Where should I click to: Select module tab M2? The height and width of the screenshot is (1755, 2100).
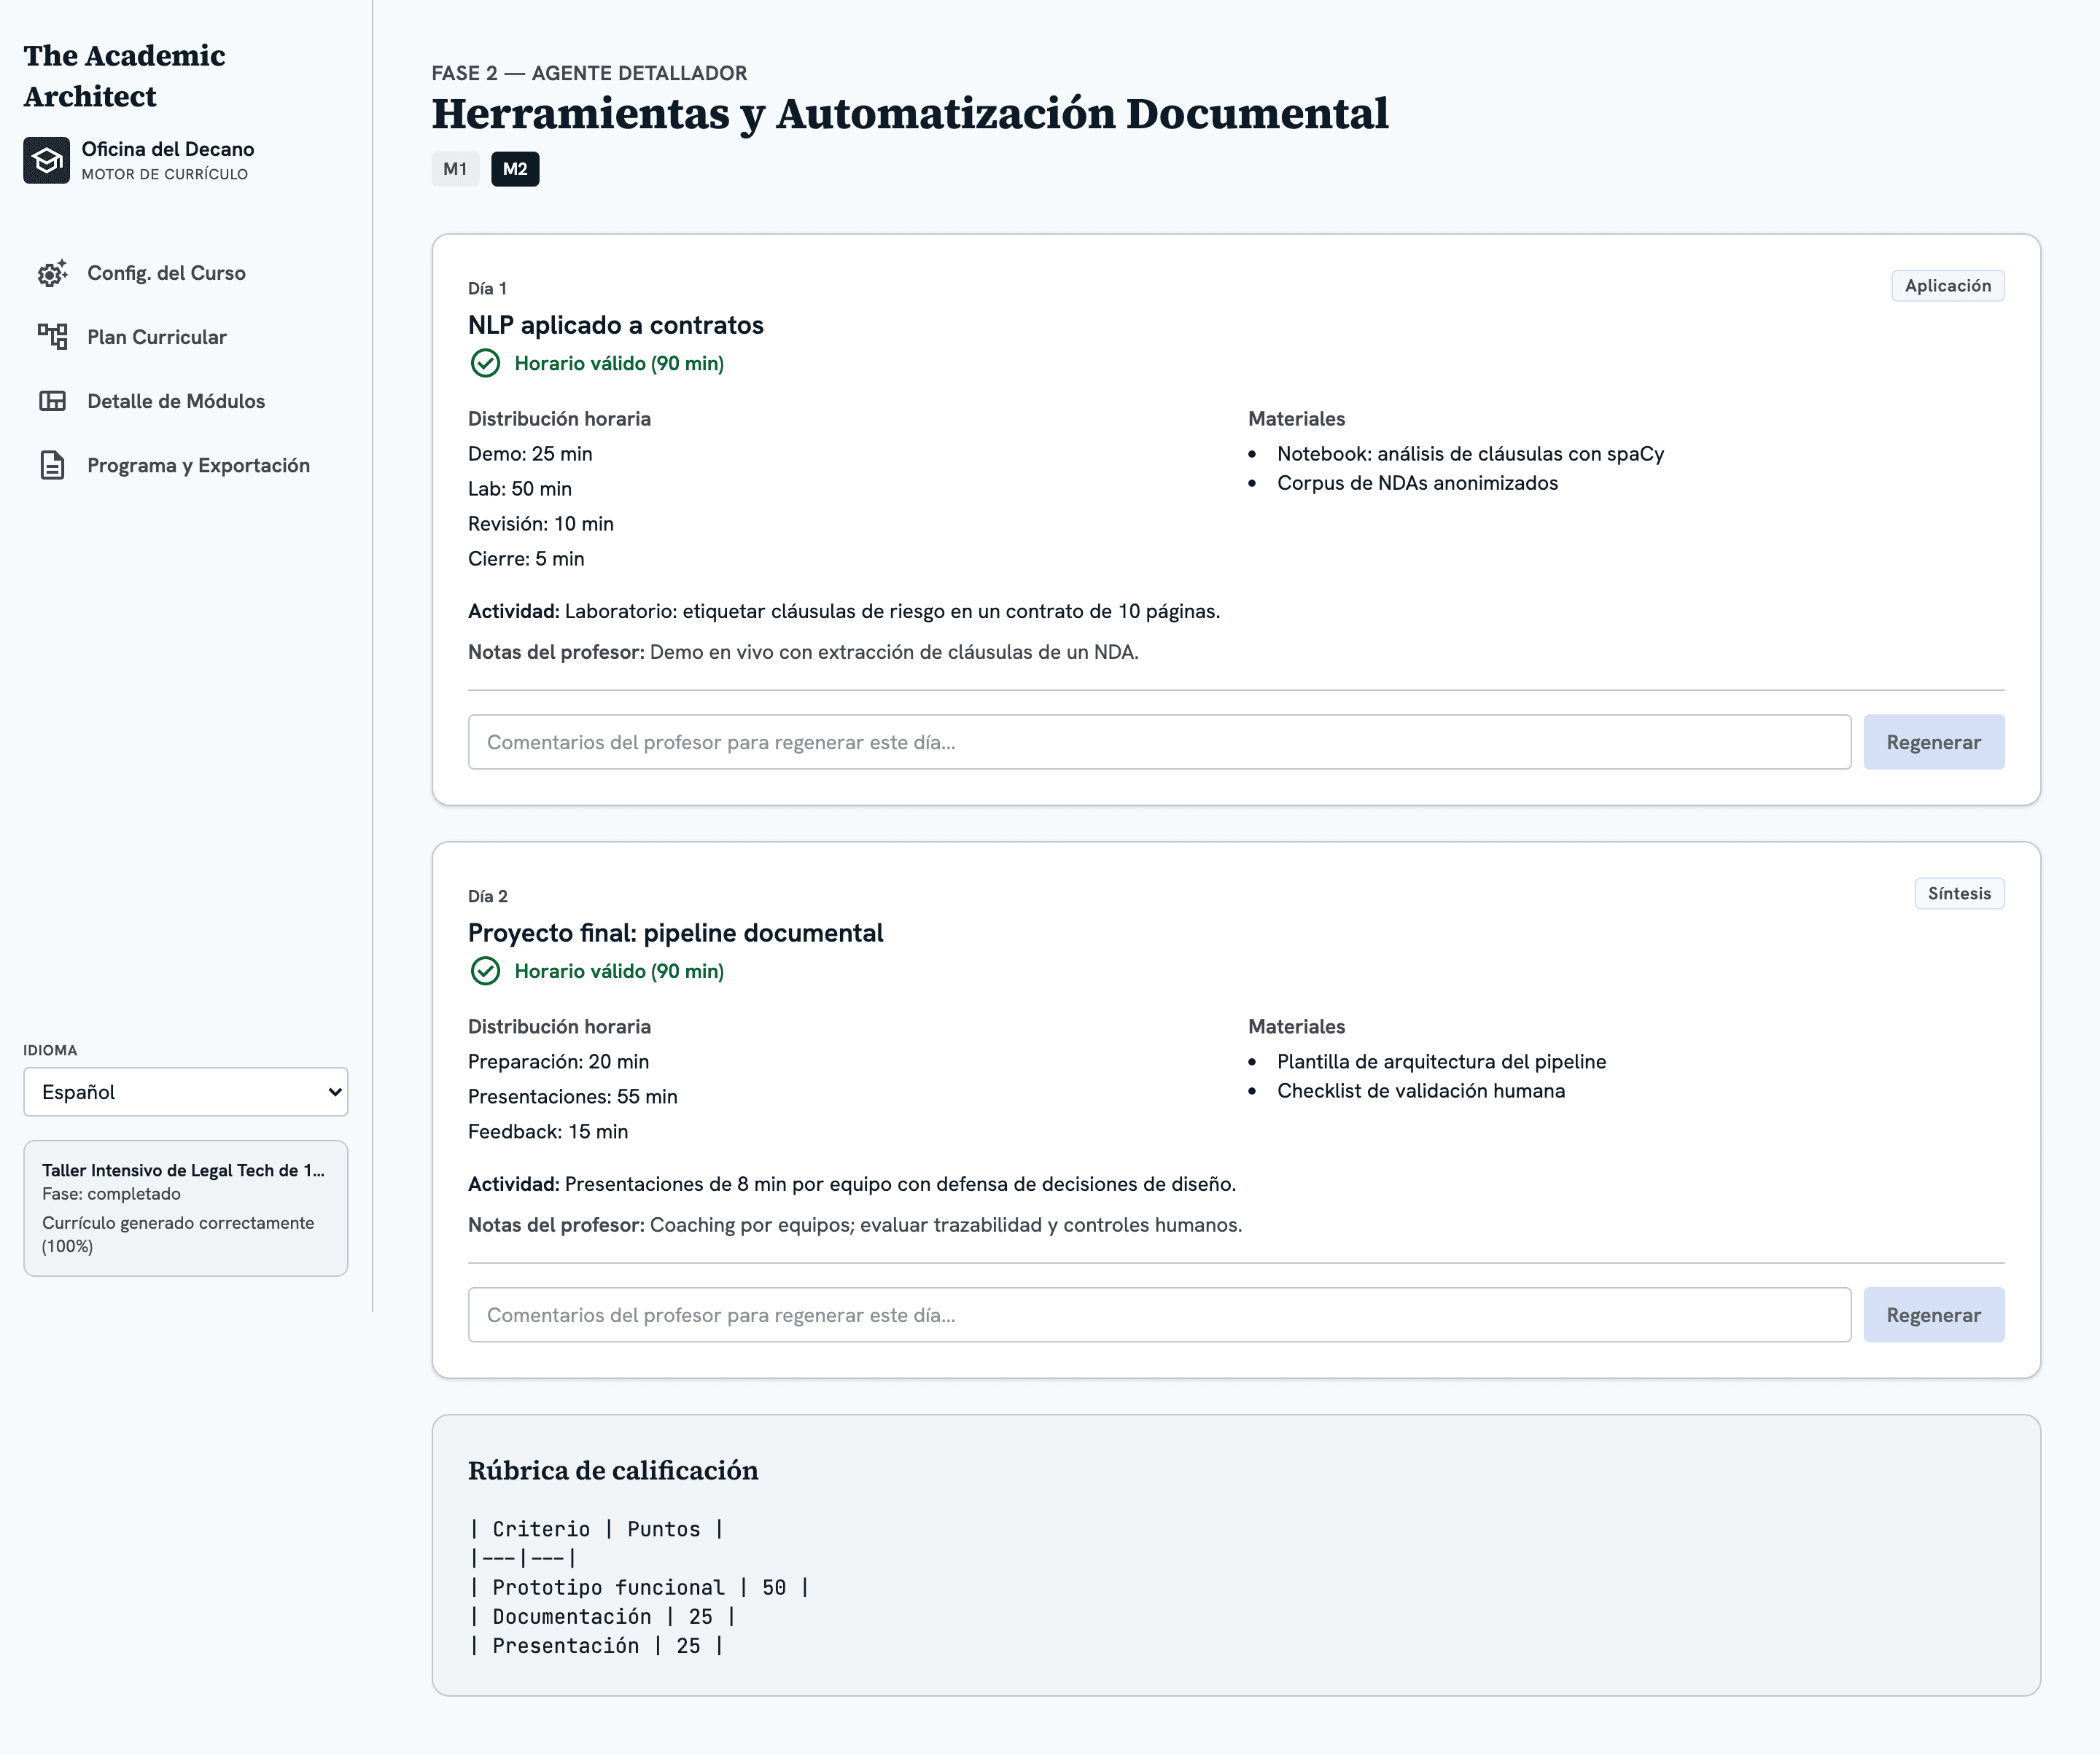click(x=515, y=169)
